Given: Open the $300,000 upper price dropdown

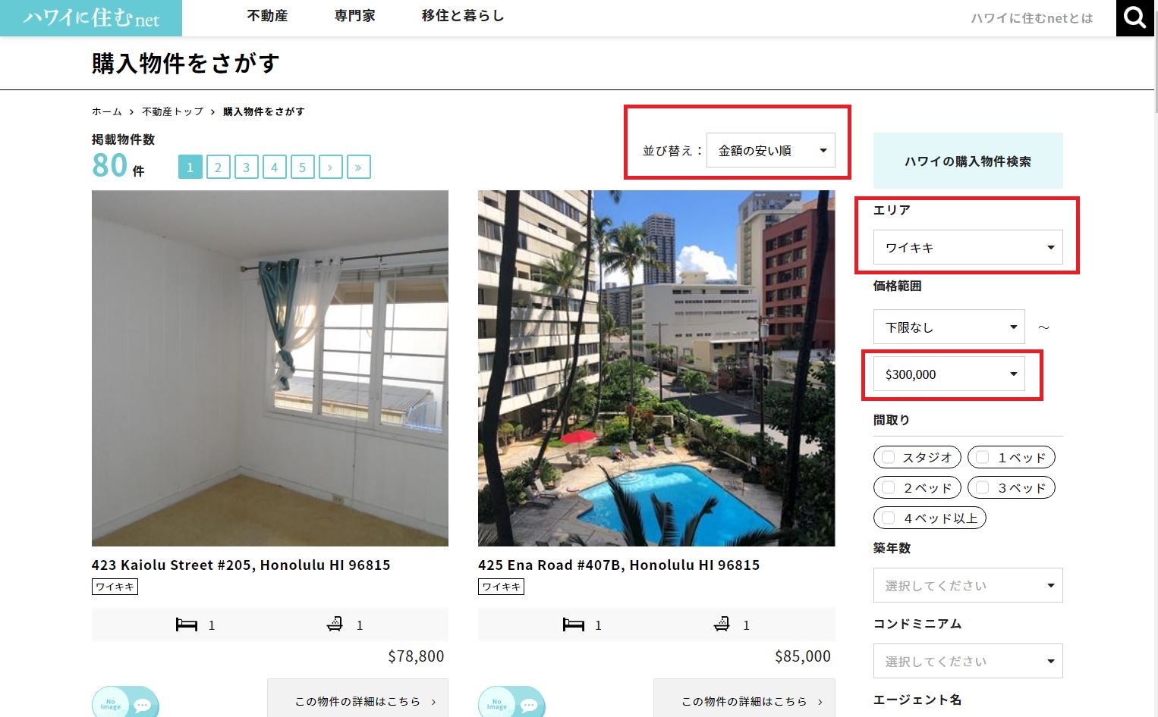Looking at the screenshot, I should point(949,374).
